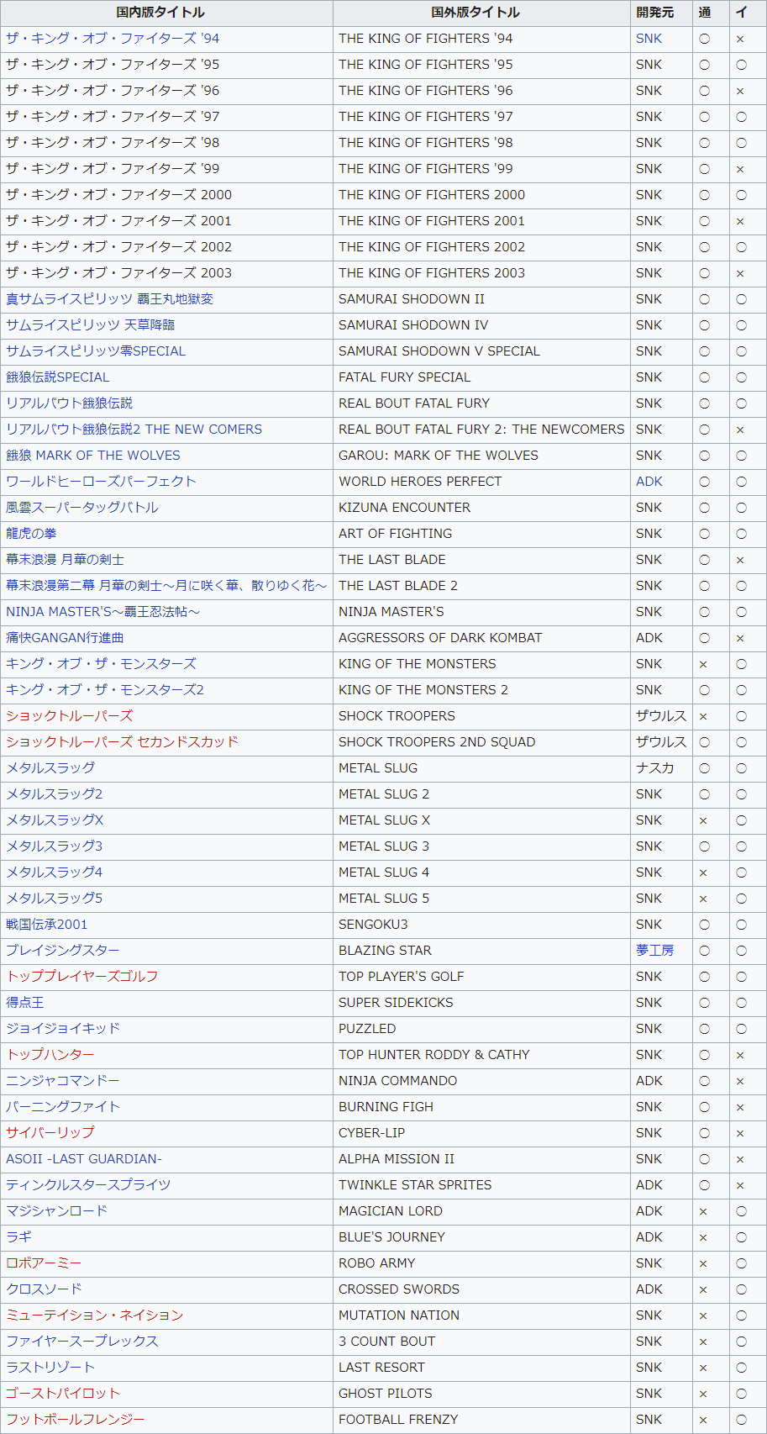Open 夢工房 developer link
The image size is (767, 1434).
pyautogui.click(x=654, y=951)
